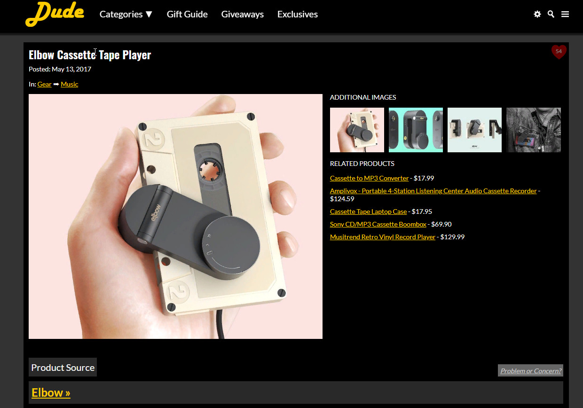The width and height of the screenshot is (583, 408).
Task: Select the hand-holding-cassette thumbnail
Action: (x=357, y=130)
